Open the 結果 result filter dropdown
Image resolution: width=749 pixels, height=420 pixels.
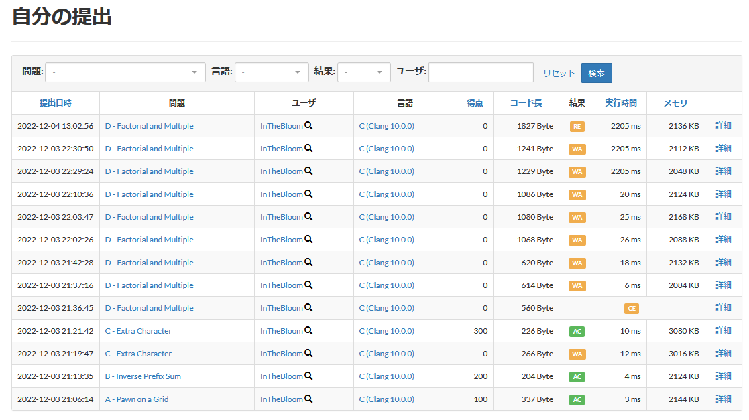click(364, 72)
